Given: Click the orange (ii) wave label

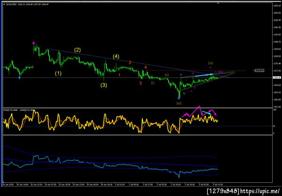Looking at the screenshot, I should (167, 75).
